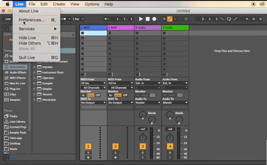Open the Services submenu

[37, 29]
